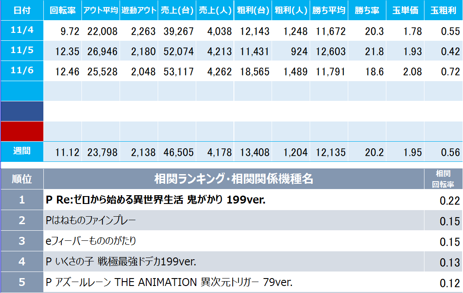Select the Pはねものファインプレー machine row
Viewport: 463px width, 293px height.
tap(91, 221)
